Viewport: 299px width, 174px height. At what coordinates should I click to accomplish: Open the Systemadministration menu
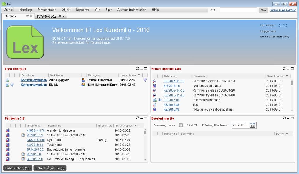coord(132,10)
